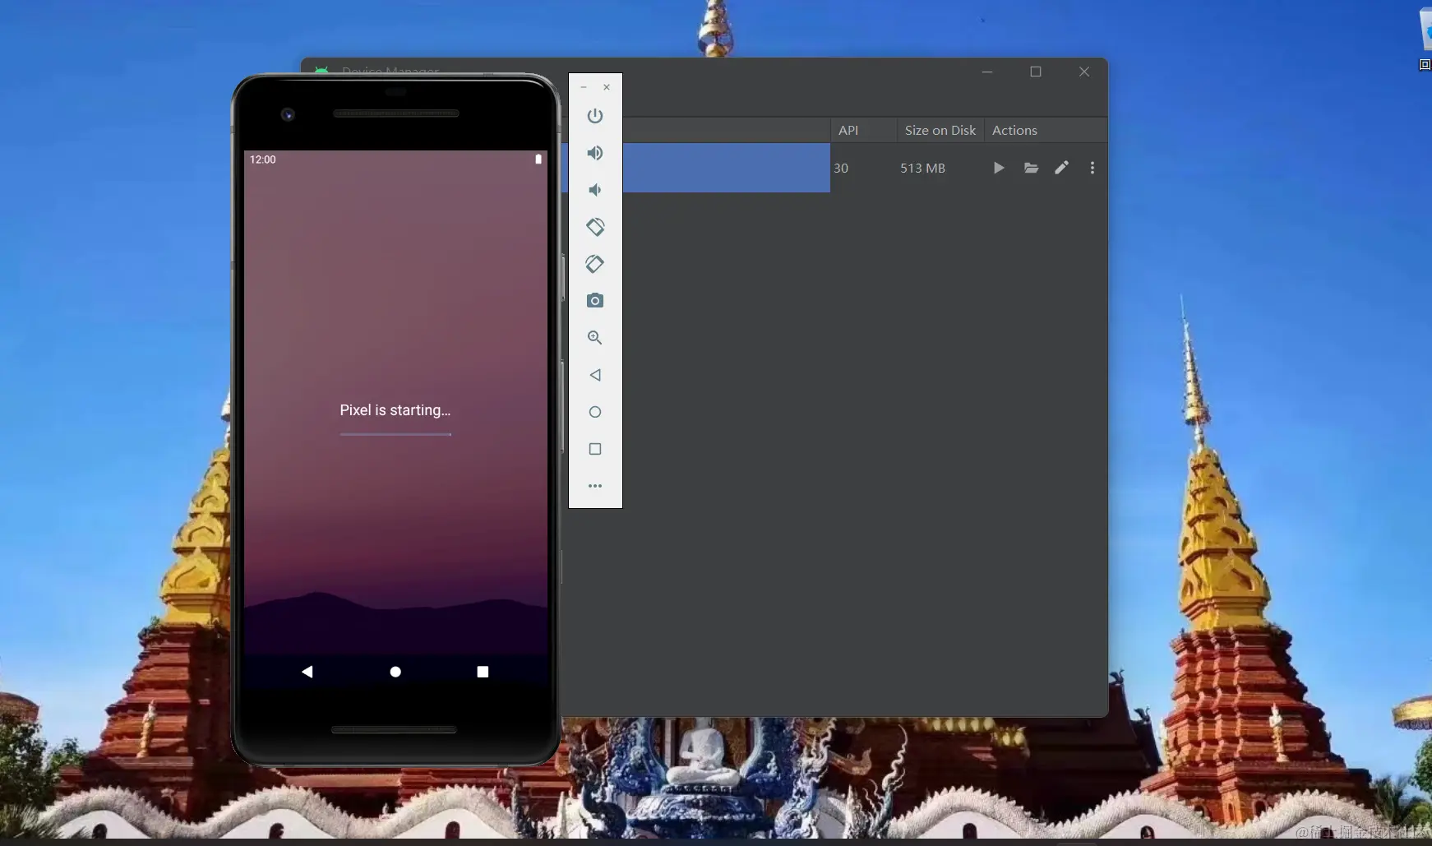Image resolution: width=1432 pixels, height=846 pixels.
Task: Close the emulator toolbar window
Action: tap(607, 87)
